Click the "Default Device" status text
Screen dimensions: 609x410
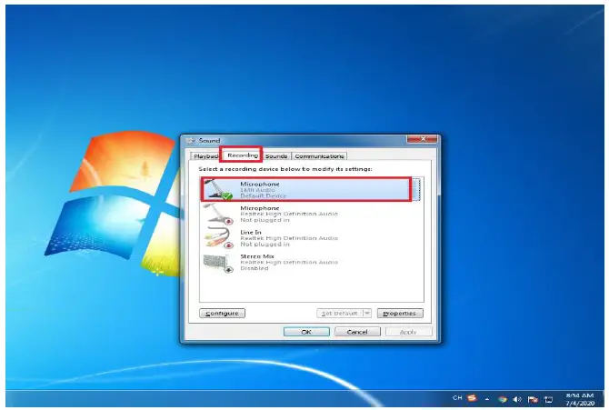263,195
